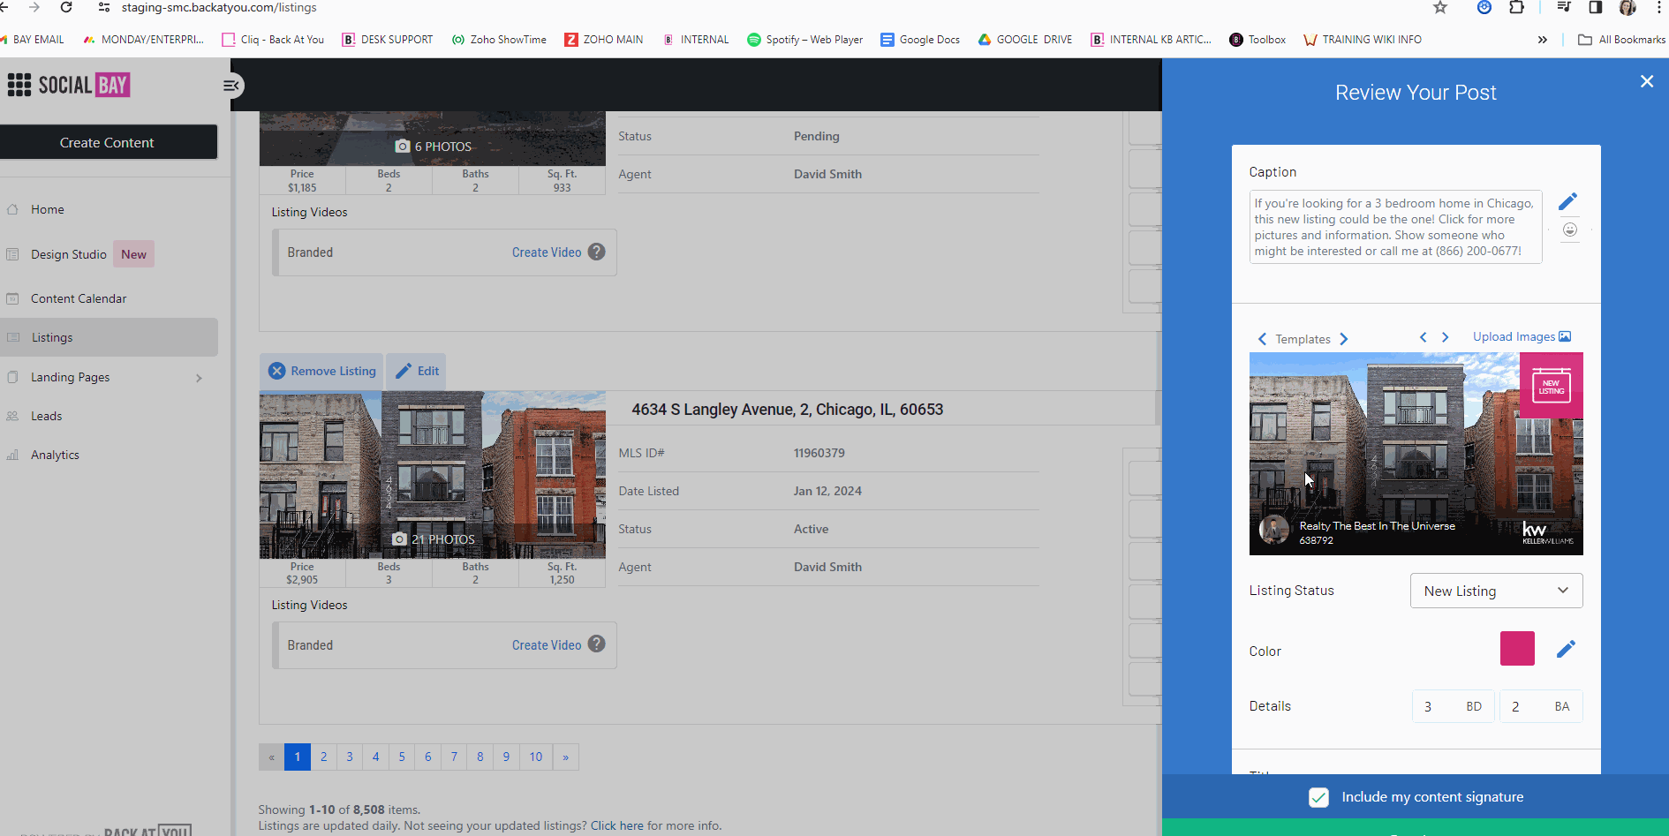Image resolution: width=1669 pixels, height=836 pixels.
Task: Open the Zoho ShowTime bookmark
Action: [x=499, y=40]
